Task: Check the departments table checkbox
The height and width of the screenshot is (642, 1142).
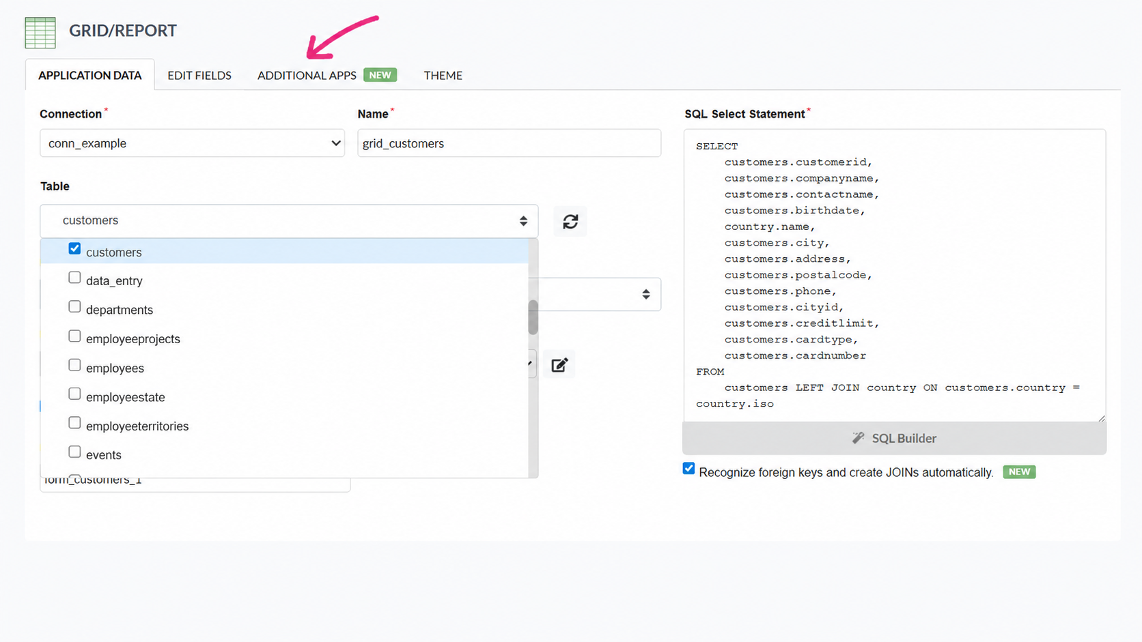Action: 74,307
